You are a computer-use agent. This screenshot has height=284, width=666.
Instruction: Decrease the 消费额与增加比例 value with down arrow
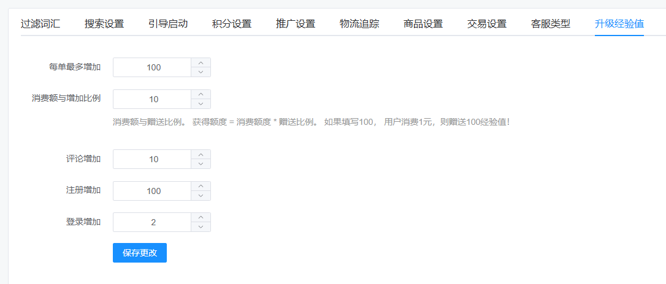tap(201, 104)
